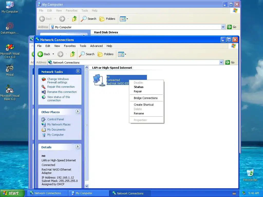The width and height of the screenshot is (263, 197).
Task: Open View menu in Network Connections
Action: click(57, 46)
